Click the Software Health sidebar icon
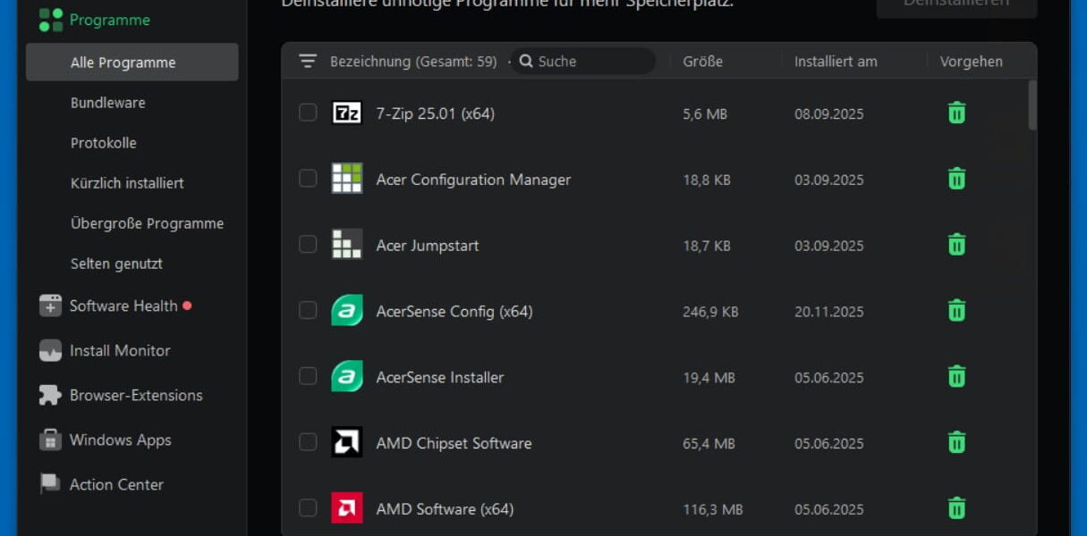This screenshot has width=1087, height=536. (50, 306)
